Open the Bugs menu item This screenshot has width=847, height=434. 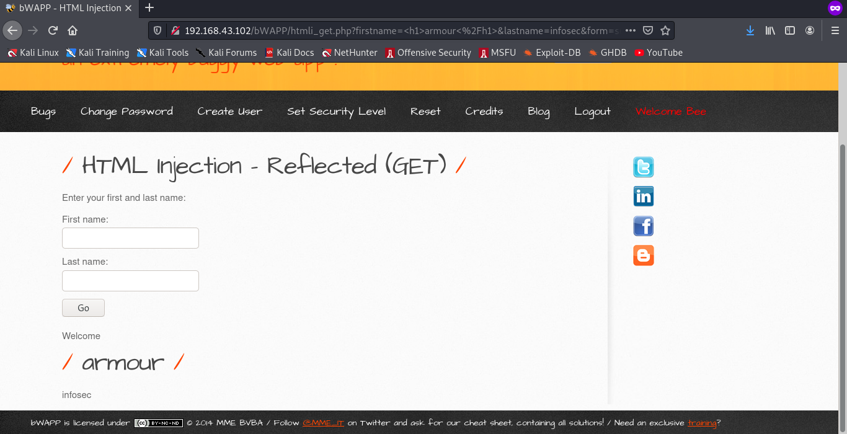coord(43,112)
